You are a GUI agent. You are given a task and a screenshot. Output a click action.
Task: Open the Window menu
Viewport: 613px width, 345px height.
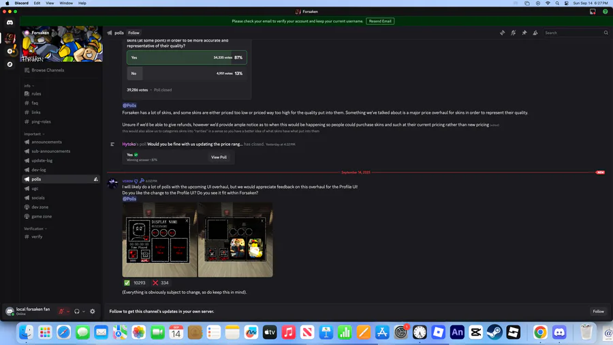66,3
